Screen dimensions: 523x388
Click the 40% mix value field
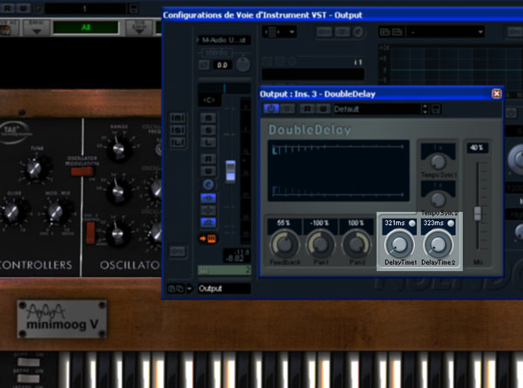(x=477, y=147)
